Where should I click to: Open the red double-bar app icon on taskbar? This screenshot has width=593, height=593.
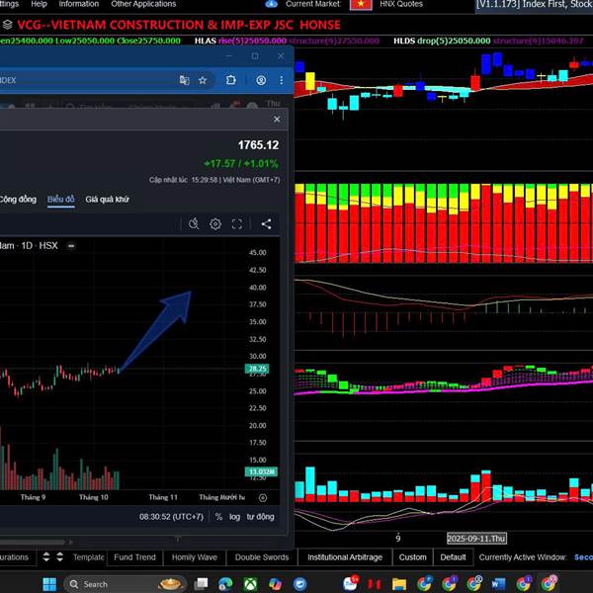point(375,584)
